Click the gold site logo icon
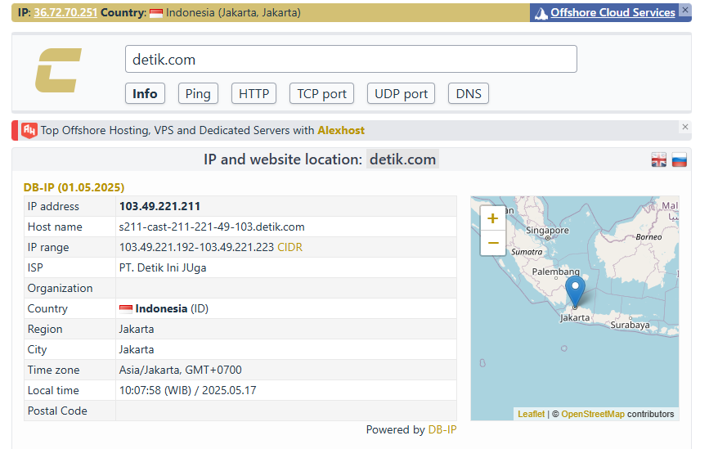709x449 pixels. point(58,70)
